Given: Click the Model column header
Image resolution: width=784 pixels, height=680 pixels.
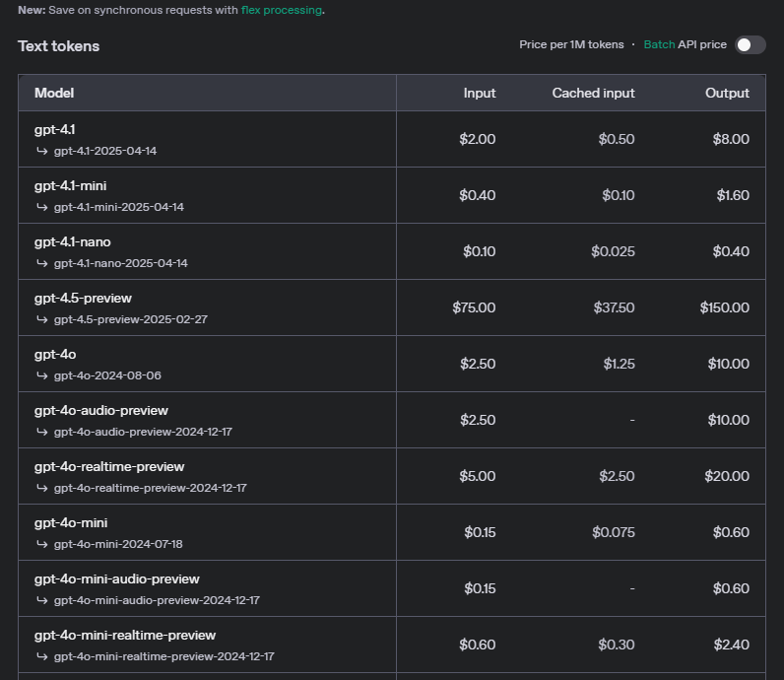Looking at the screenshot, I should click(54, 93).
